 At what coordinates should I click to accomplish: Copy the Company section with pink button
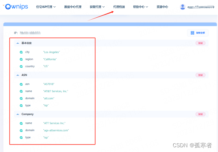coord(200,114)
